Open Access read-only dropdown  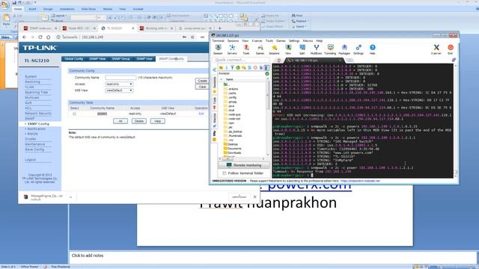point(119,84)
